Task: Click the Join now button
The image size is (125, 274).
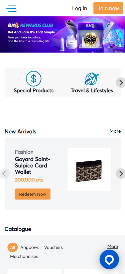Action: (108, 8)
